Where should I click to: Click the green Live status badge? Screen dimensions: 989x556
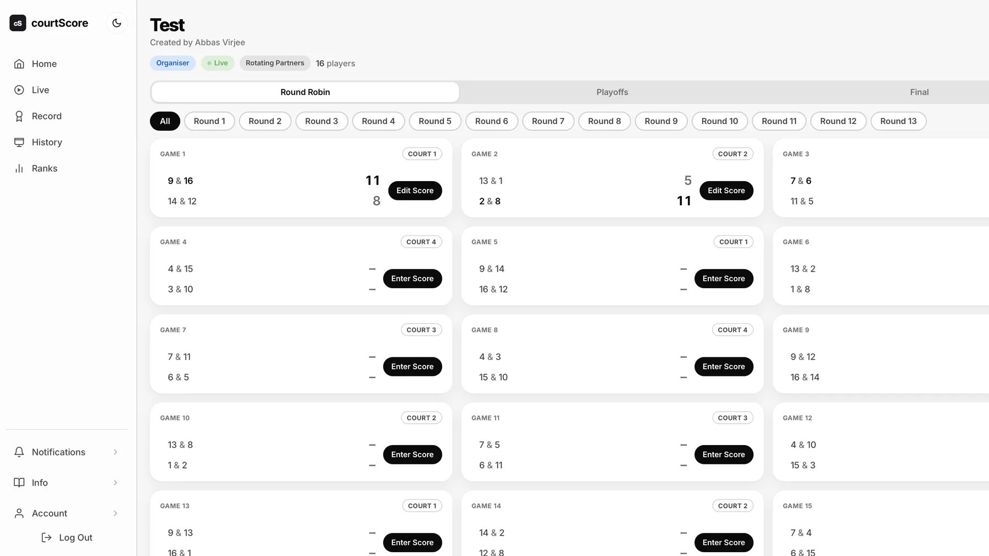tap(218, 63)
